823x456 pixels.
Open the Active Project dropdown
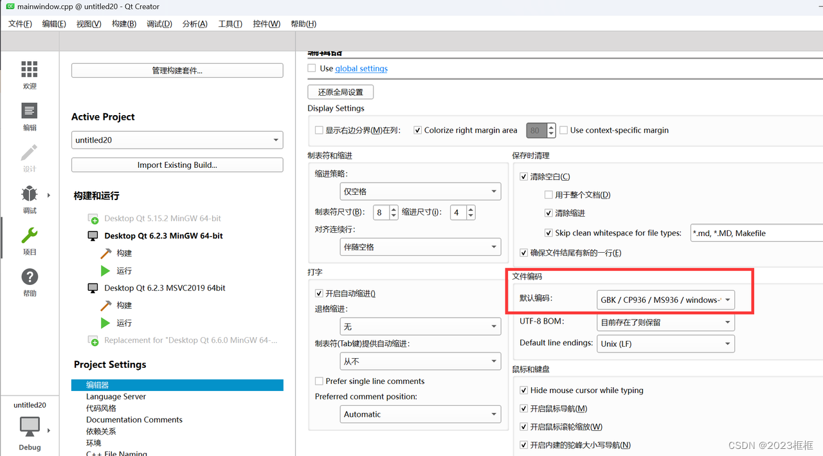[177, 140]
